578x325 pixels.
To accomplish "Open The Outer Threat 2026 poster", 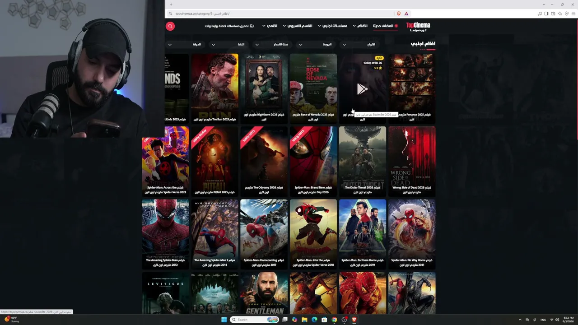I will point(363,161).
